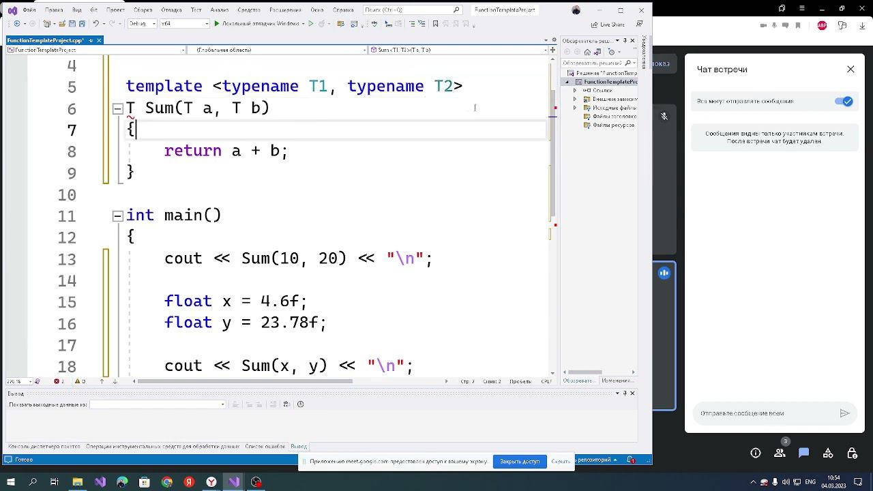Expand the Внешние зависимости node
The height and width of the screenshot is (491, 873).
pos(574,99)
